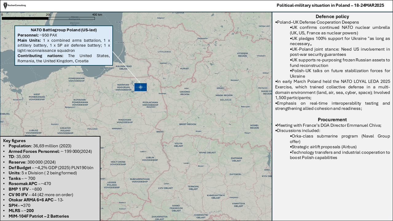Select the 'PODLACHIAN VOIVODESHIP' map label
393x221 pixels.
pyautogui.click(x=150, y=104)
